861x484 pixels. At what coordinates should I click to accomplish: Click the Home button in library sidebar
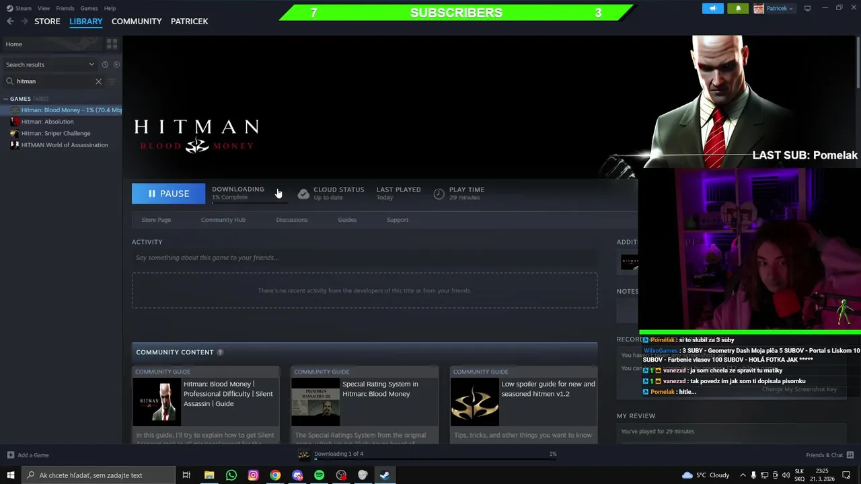pyautogui.click(x=51, y=44)
